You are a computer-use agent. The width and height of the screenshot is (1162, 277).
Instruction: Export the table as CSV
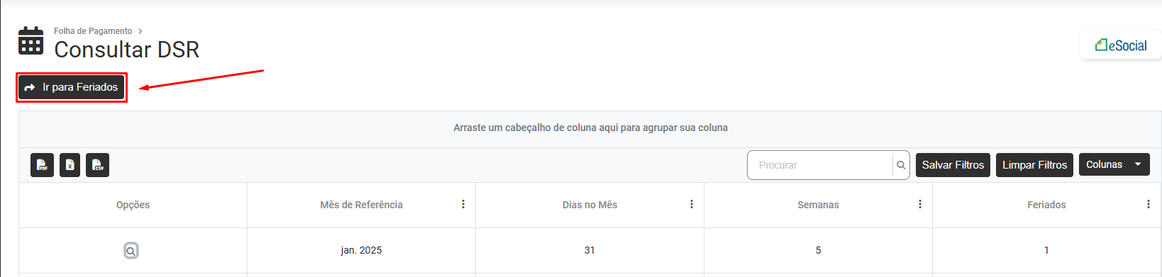(97, 165)
